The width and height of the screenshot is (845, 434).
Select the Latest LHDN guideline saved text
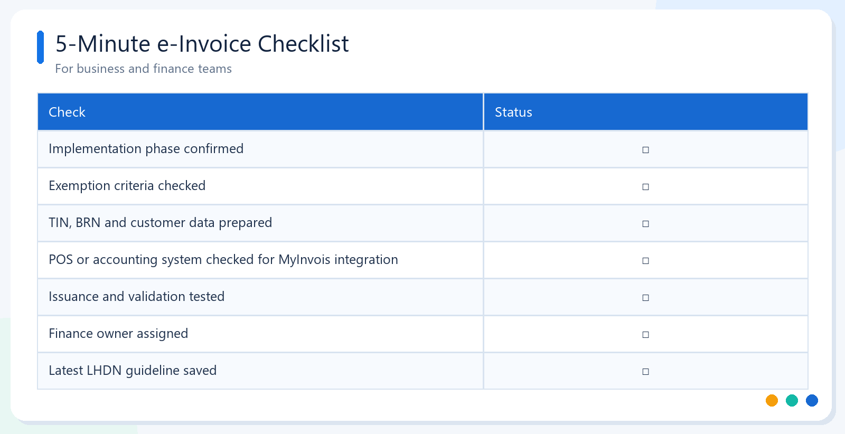tap(133, 371)
